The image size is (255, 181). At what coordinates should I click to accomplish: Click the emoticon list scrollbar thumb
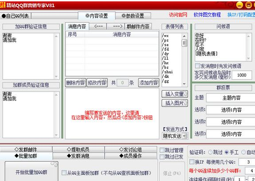point(184,43)
